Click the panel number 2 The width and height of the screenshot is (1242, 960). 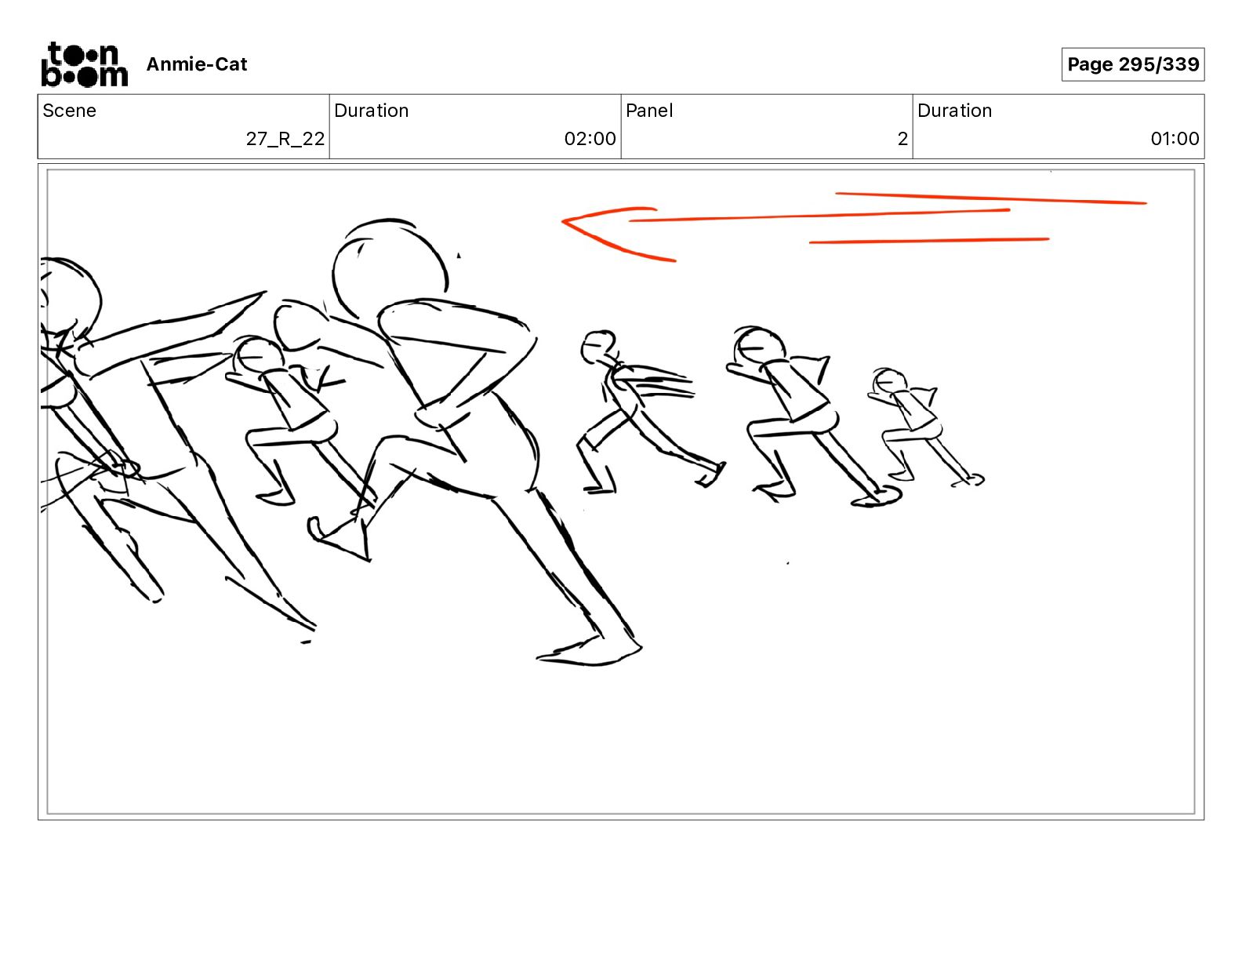(902, 139)
